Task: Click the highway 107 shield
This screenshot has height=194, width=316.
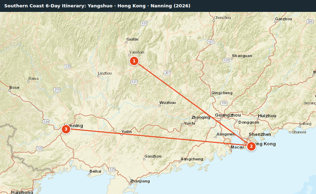Action: click(x=211, y=42)
